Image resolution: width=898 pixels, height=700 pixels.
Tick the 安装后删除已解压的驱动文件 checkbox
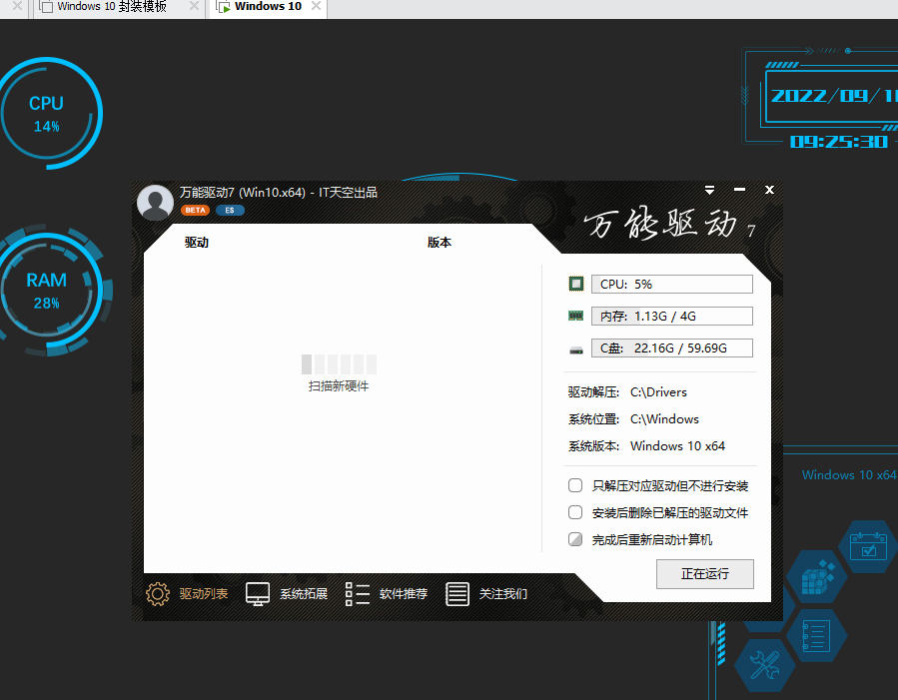click(x=575, y=512)
